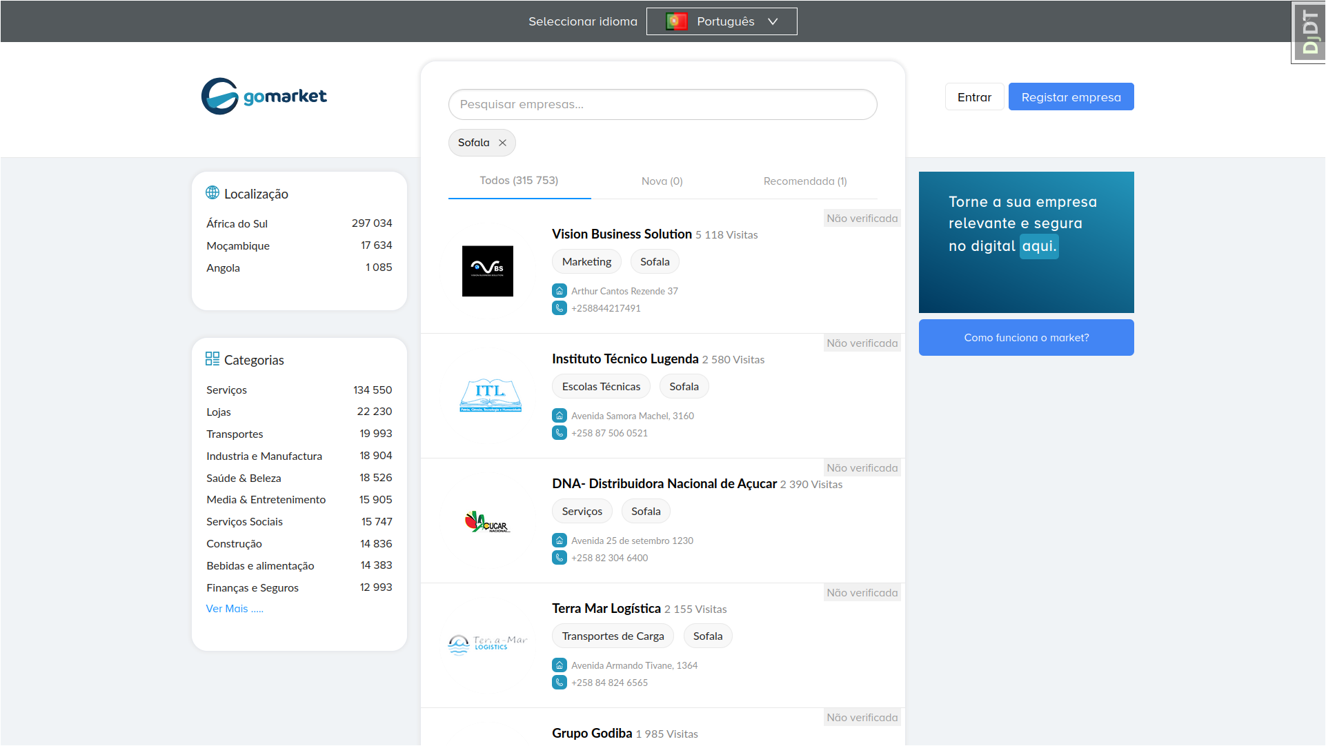The height and width of the screenshot is (746, 1326).
Task: Click the gomarket logo icon
Action: click(x=220, y=97)
